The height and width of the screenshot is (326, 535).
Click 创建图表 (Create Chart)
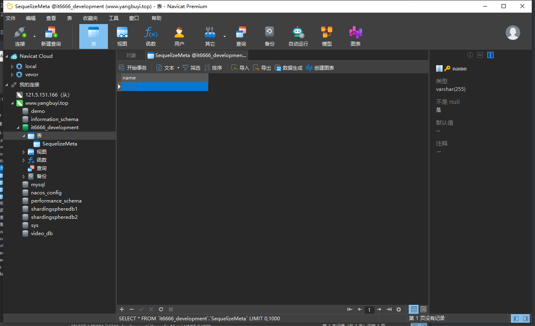pyautogui.click(x=320, y=68)
